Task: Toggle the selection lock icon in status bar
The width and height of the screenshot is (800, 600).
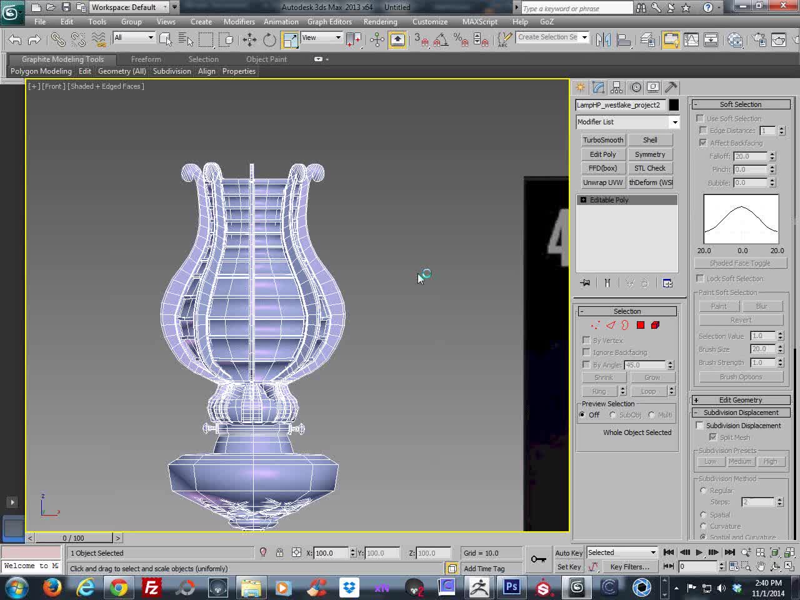Action: coord(279,552)
